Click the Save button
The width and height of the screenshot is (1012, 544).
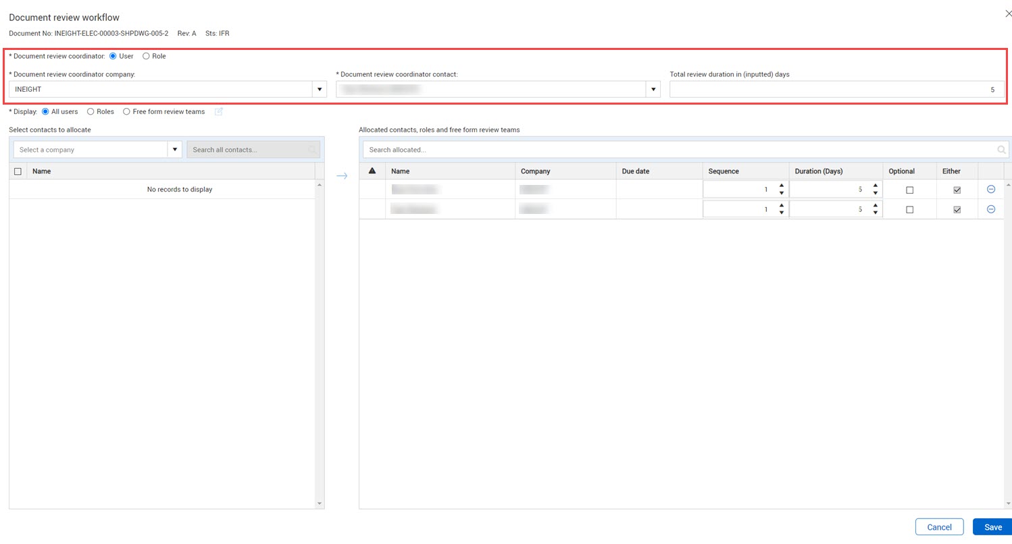point(992,527)
